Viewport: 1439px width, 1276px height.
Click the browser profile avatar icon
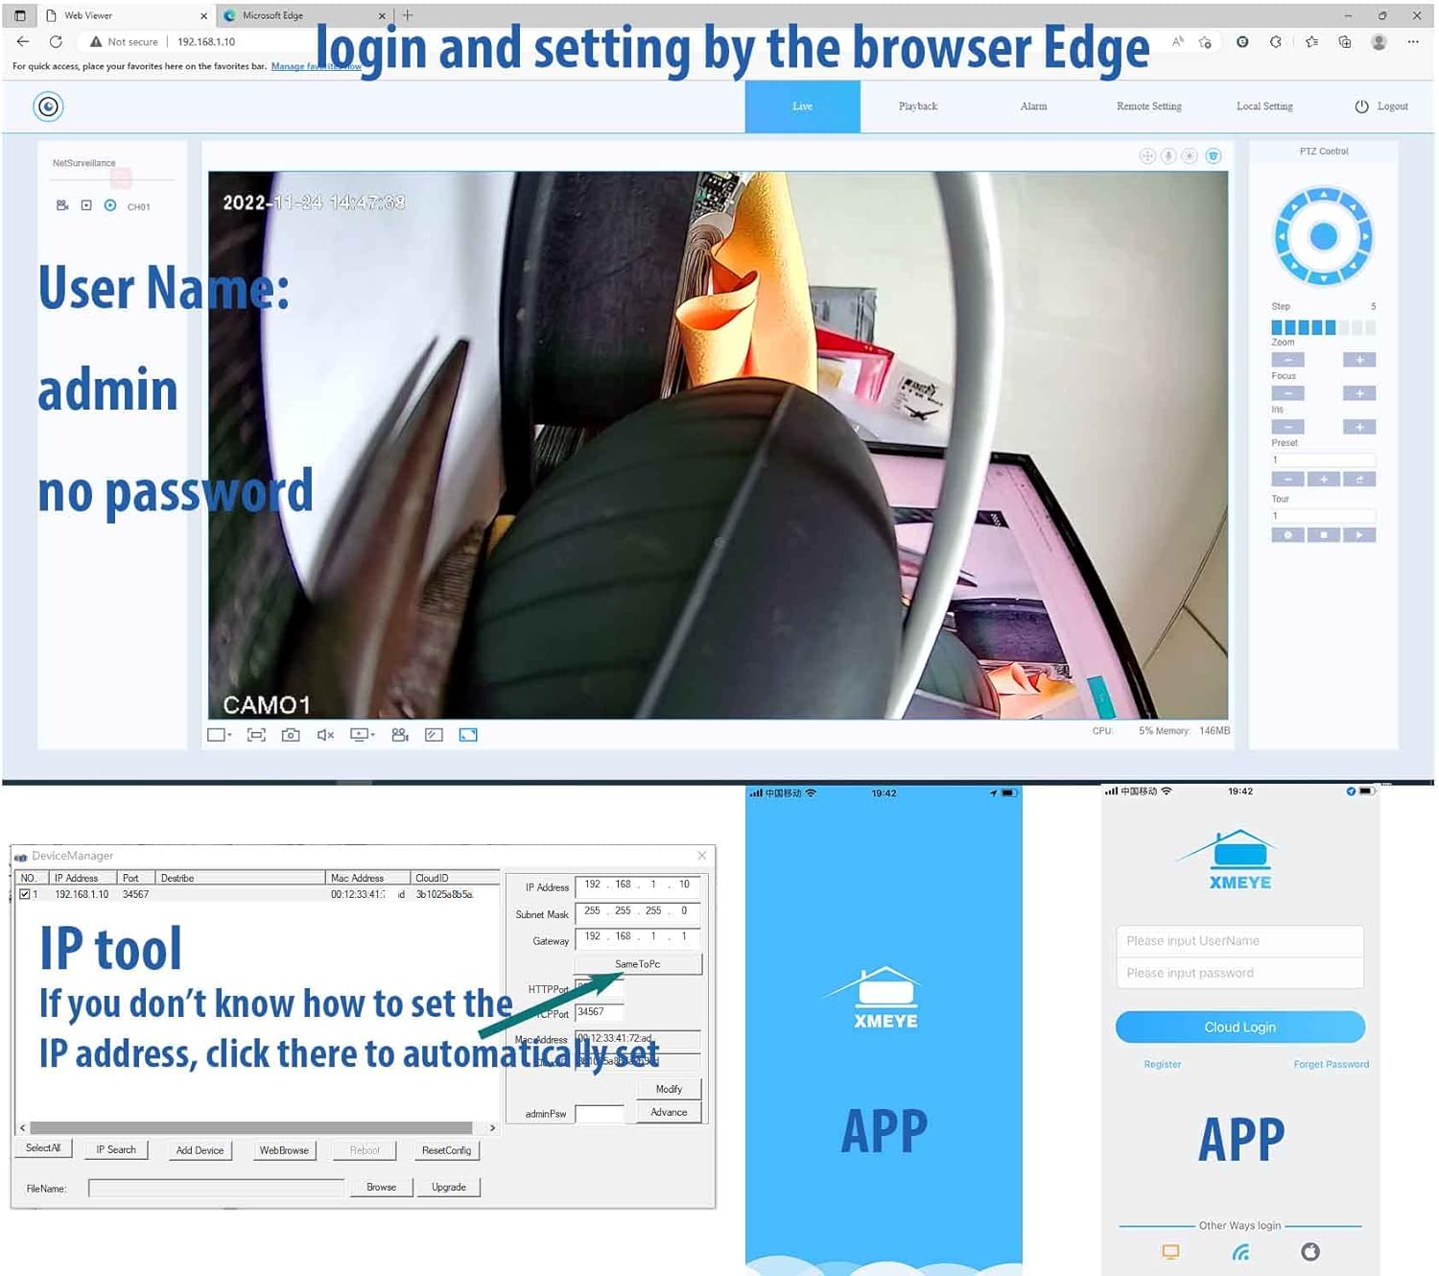point(1380,42)
